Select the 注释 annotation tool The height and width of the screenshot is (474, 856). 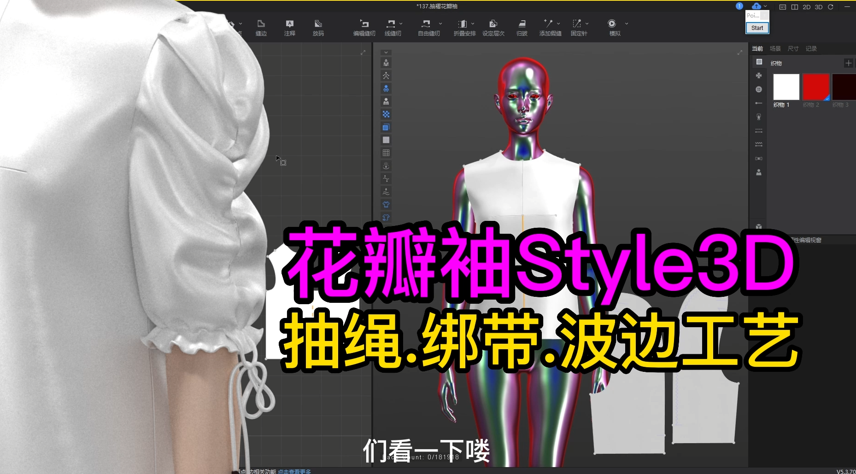pyautogui.click(x=290, y=28)
